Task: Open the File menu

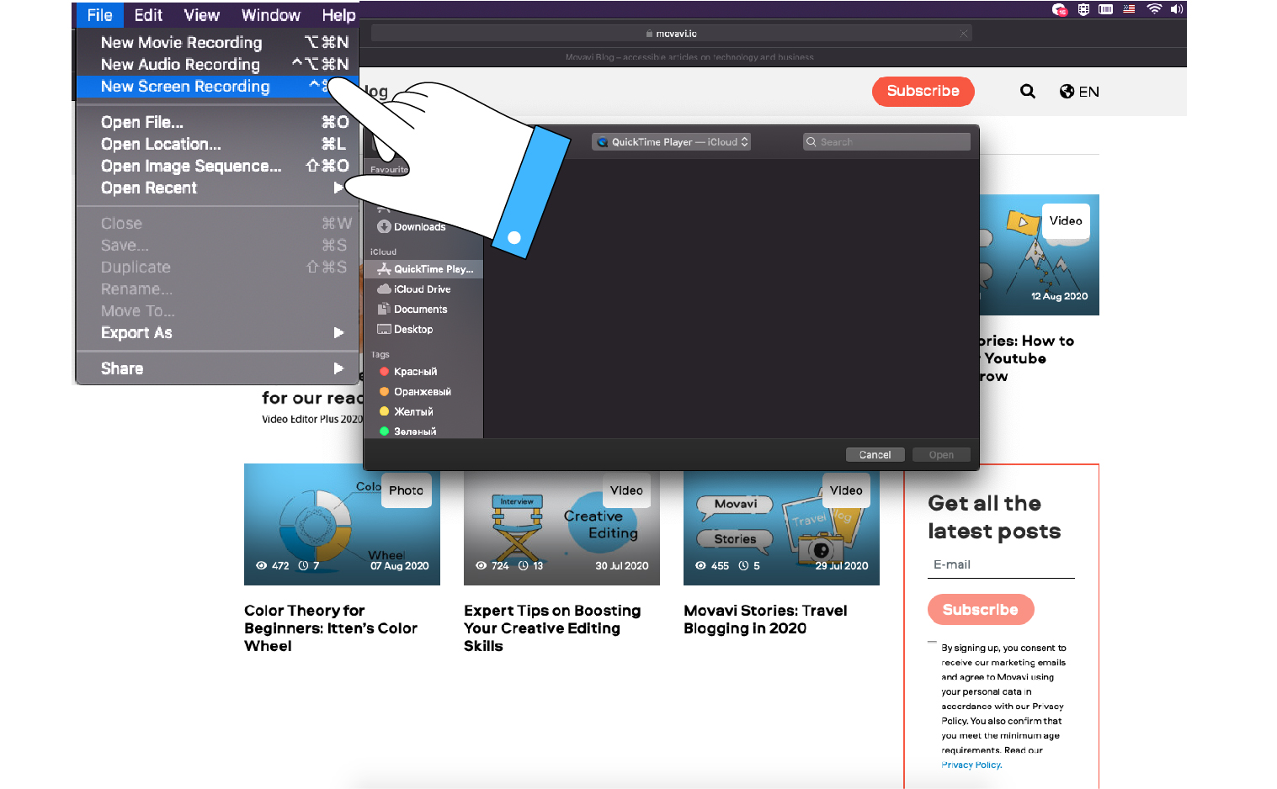Action: pos(99,15)
